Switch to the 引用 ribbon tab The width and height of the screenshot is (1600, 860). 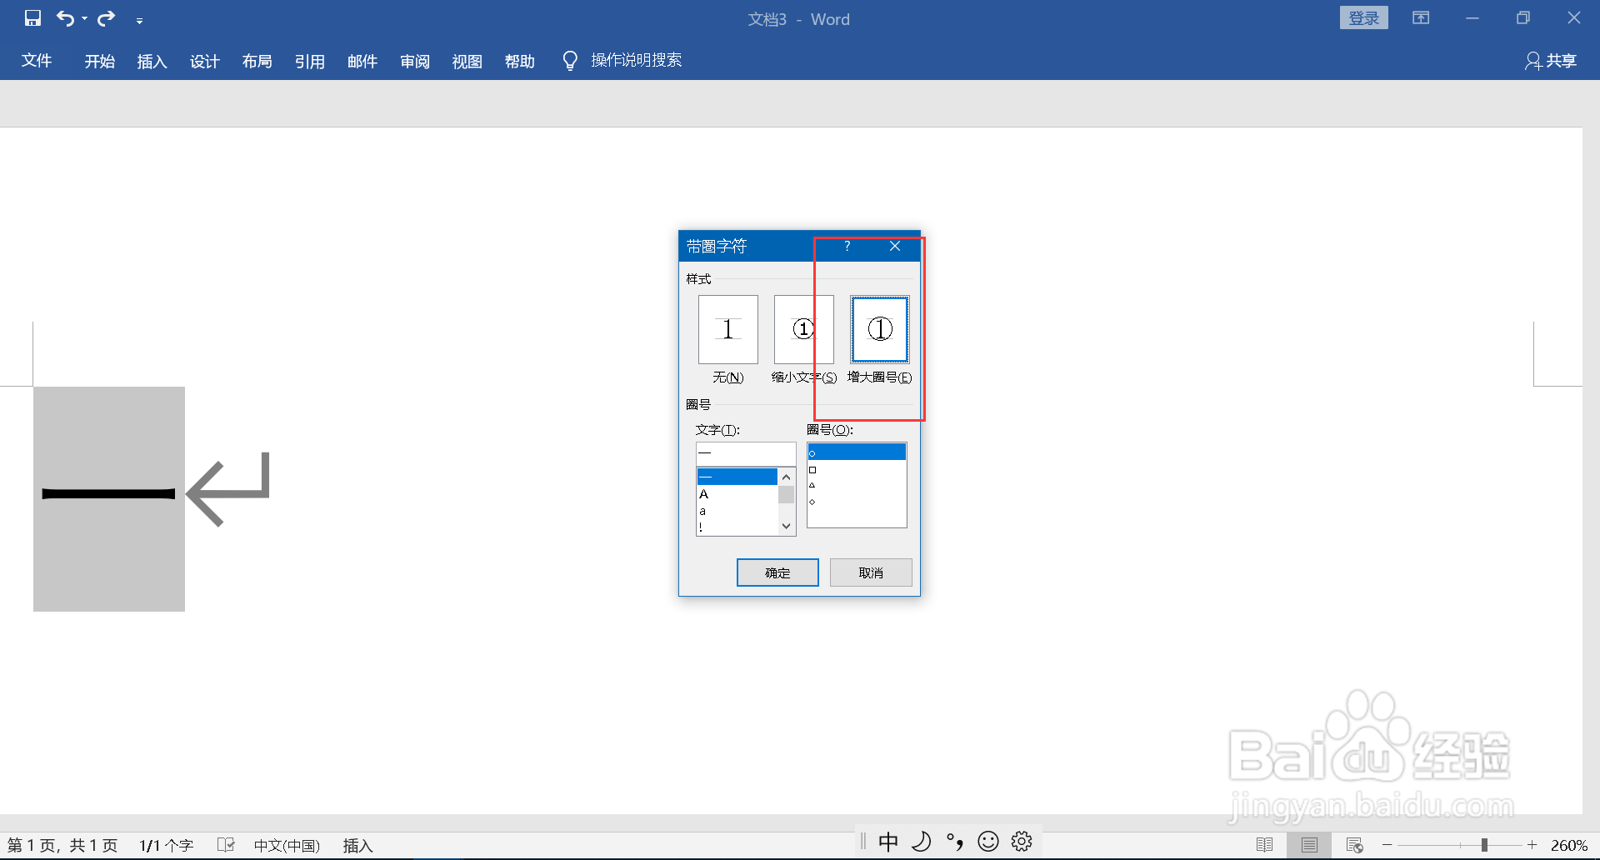pos(310,61)
